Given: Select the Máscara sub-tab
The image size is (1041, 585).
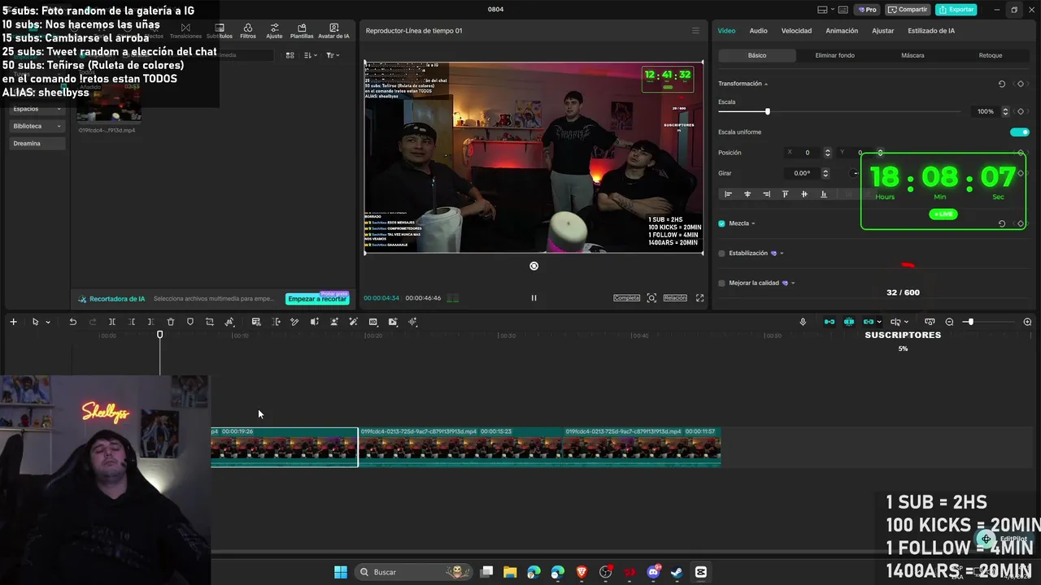Looking at the screenshot, I should tap(913, 55).
